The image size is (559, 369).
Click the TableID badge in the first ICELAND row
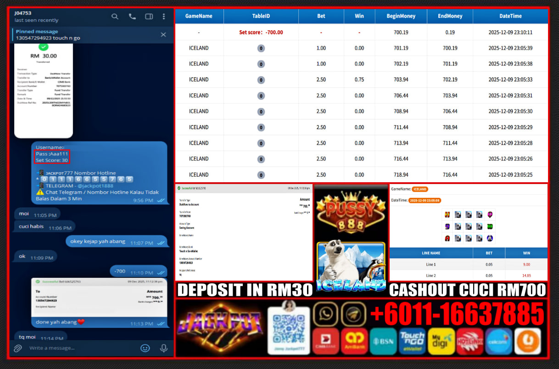261,48
